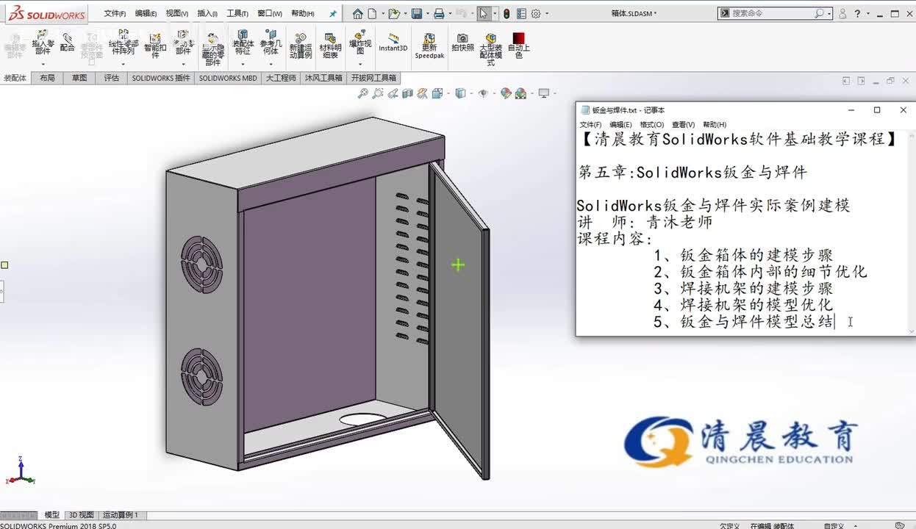
Task: Click Show Hidden Components (显示隐藏的零部件)
Action: (x=212, y=49)
